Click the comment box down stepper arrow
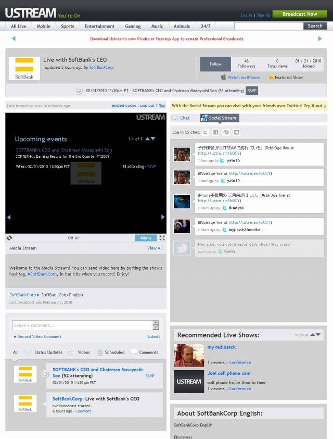Screen dimensions: 333x439 pyautogui.click(x=156, y=328)
